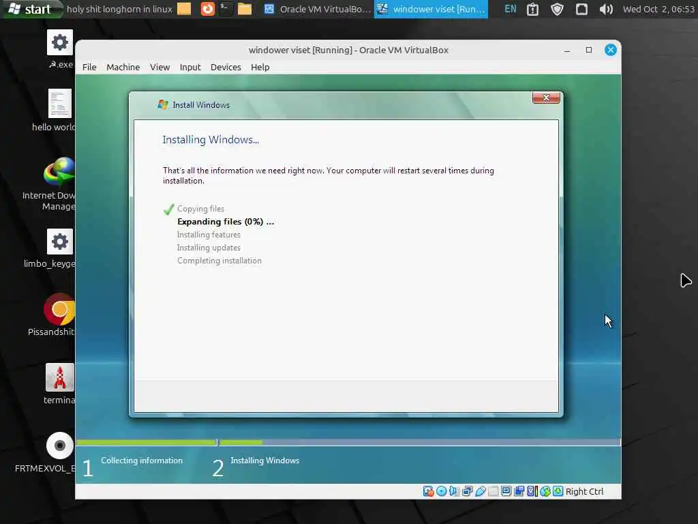Open the File menu in VirtualBox

(x=89, y=67)
